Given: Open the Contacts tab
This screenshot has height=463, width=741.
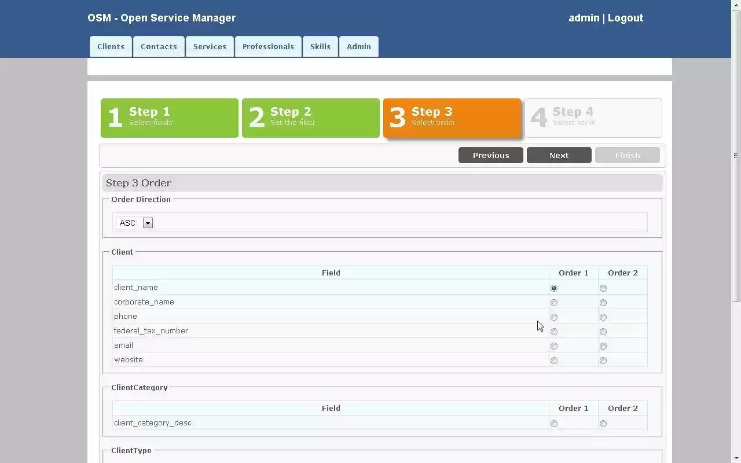Looking at the screenshot, I should [159, 46].
